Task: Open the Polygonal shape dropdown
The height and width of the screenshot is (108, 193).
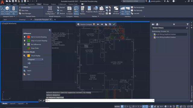Action: pos(35,59)
